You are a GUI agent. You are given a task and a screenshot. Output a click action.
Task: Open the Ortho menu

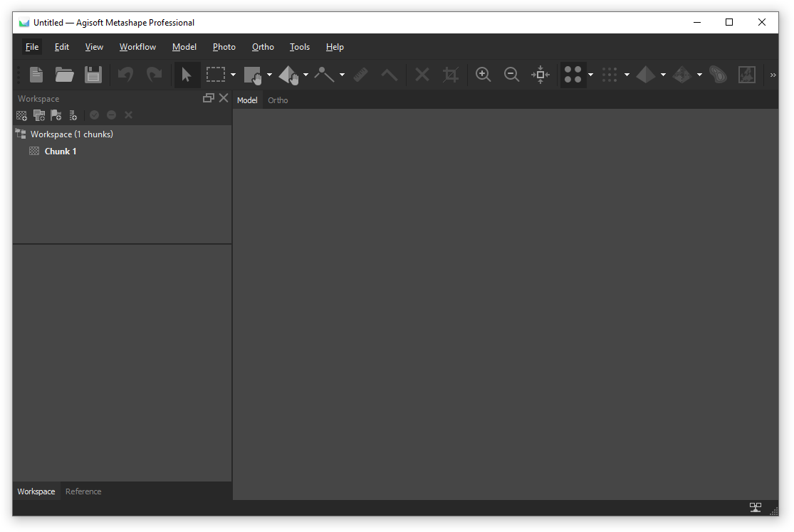point(263,47)
